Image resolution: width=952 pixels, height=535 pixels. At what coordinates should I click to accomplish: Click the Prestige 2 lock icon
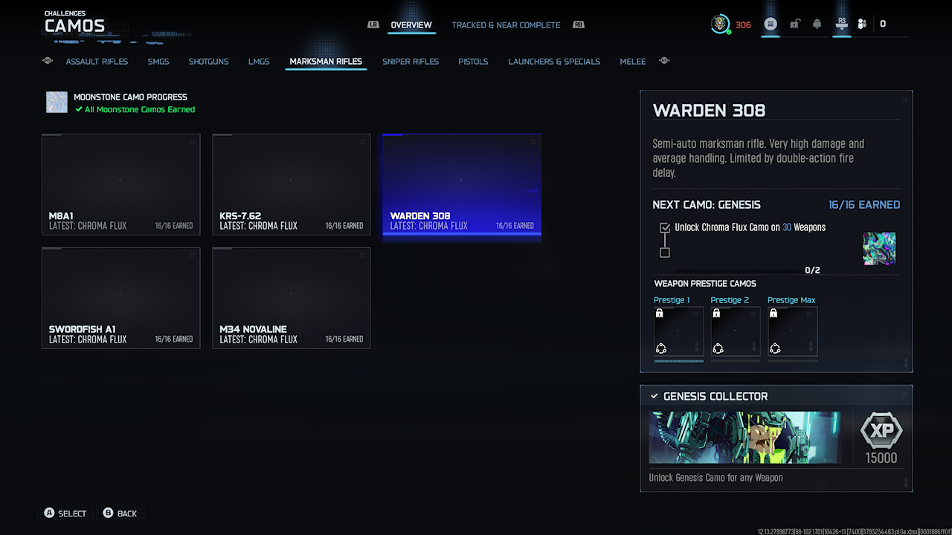click(717, 314)
